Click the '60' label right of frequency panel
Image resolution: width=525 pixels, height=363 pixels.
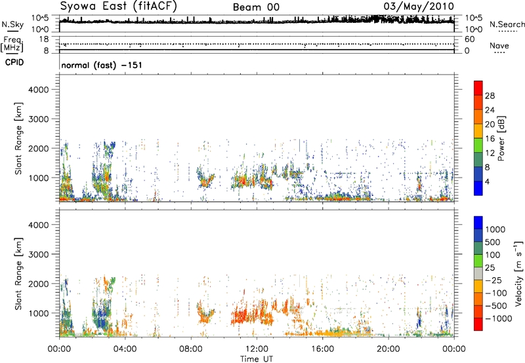pyautogui.click(x=469, y=39)
